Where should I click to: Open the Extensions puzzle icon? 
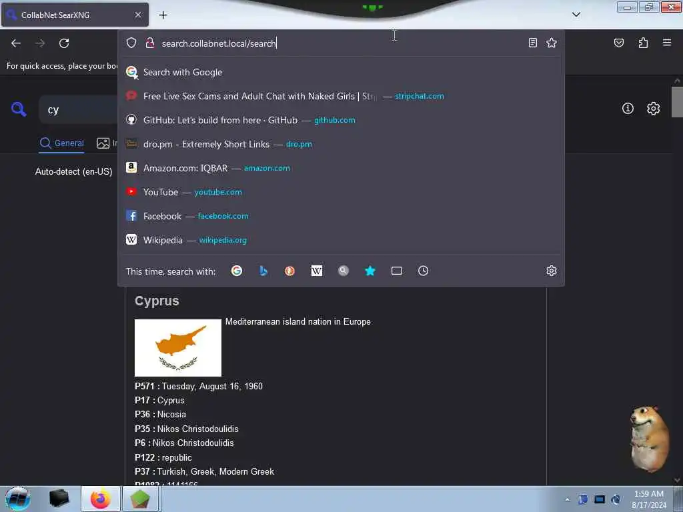coord(643,43)
